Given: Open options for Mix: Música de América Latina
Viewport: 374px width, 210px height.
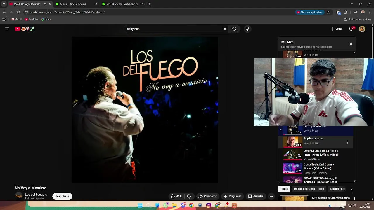Looking at the screenshot, I should [x=355, y=198].
